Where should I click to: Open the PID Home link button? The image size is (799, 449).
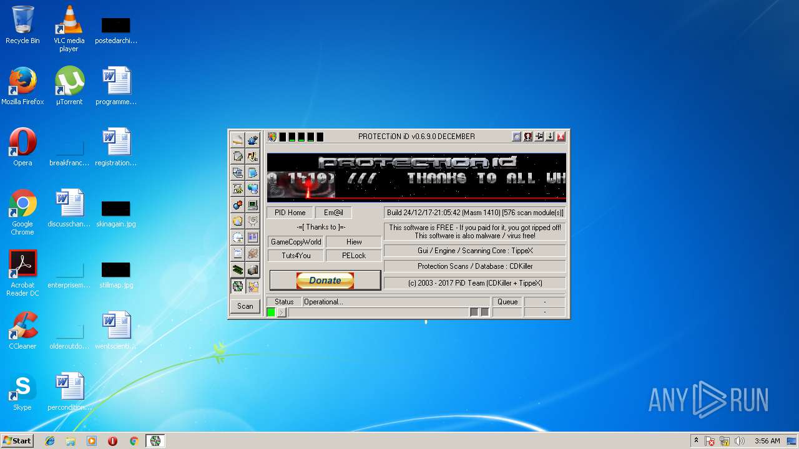point(290,213)
